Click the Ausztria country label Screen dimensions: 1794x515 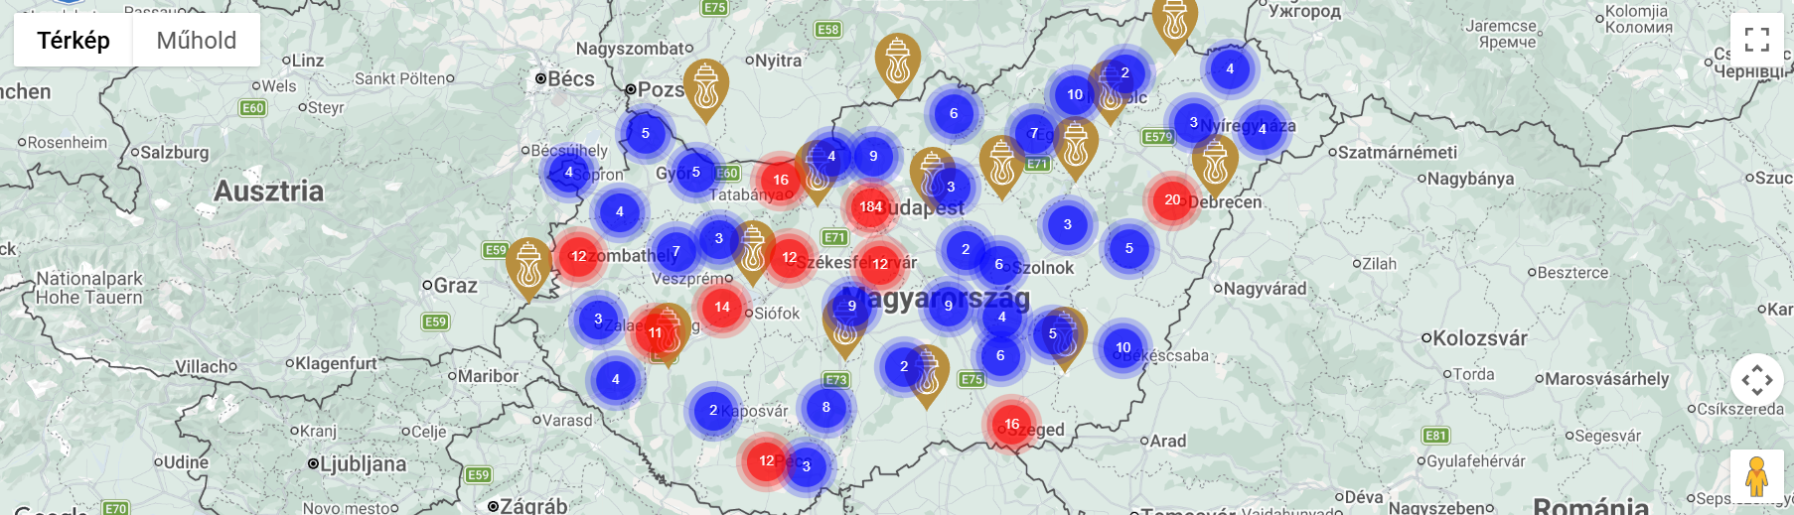point(268,191)
